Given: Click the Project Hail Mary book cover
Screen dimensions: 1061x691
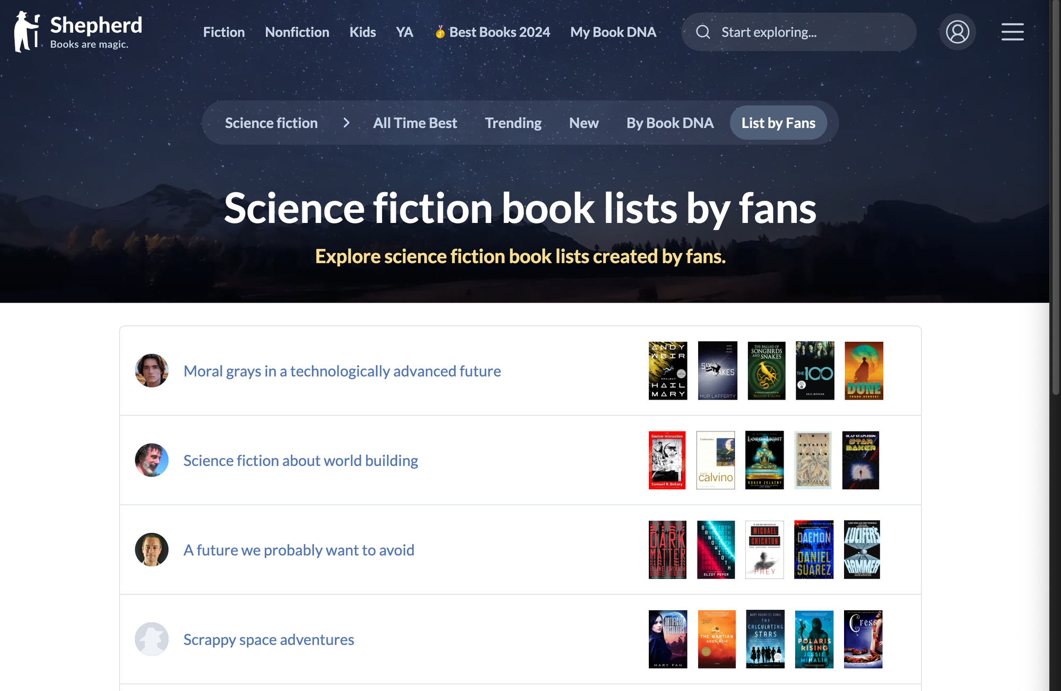Looking at the screenshot, I should pyautogui.click(x=668, y=370).
